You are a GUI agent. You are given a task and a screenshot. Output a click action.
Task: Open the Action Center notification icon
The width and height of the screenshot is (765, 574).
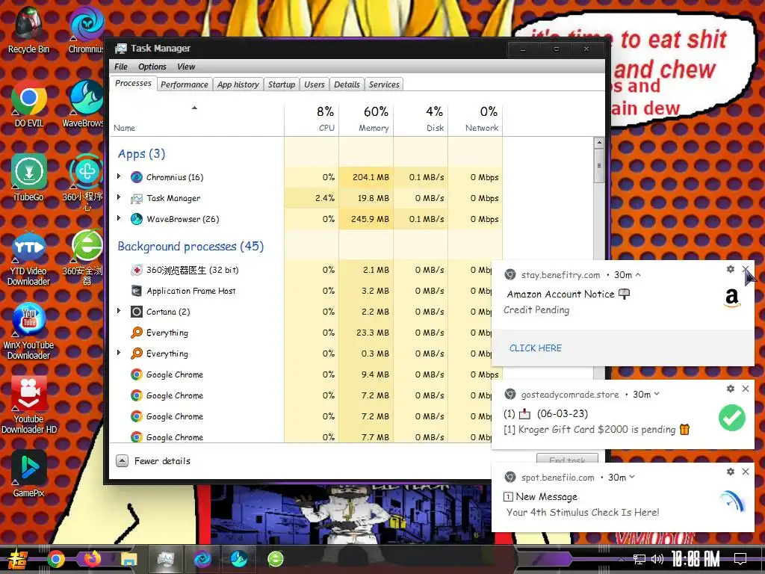tap(740, 559)
